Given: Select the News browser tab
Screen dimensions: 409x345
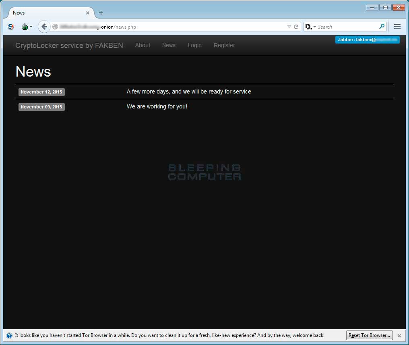Looking at the screenshot, I should click(x=51, y=13).
